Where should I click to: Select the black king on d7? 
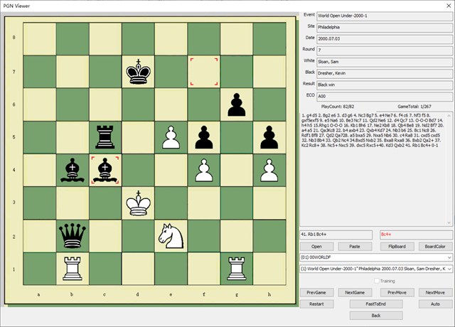(139, 72)
